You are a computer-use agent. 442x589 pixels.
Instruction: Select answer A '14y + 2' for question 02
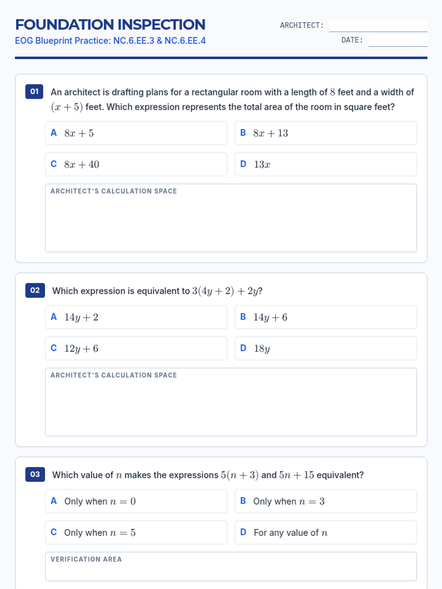click(136, 317)
